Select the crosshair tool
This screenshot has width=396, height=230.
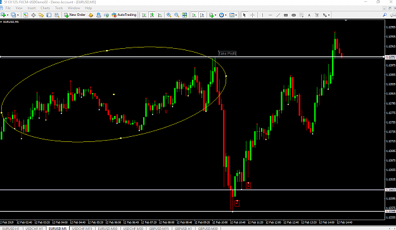252,15
